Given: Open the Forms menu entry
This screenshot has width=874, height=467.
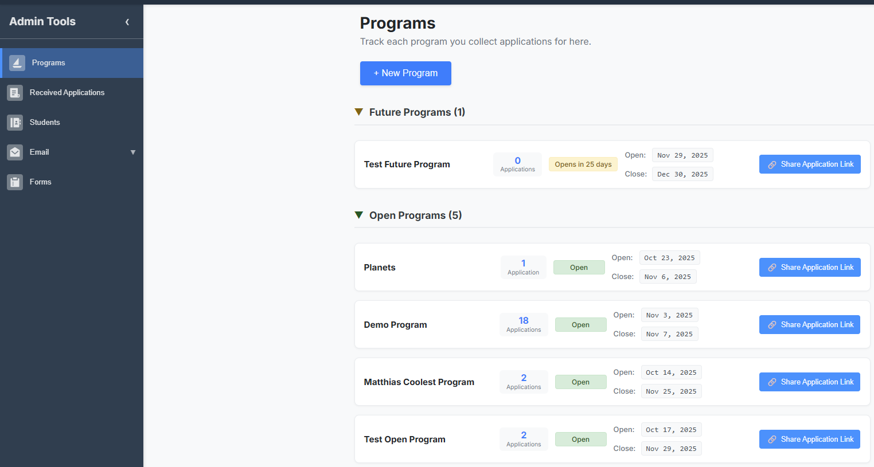Looking at the screenshot, I should (40, 182).
